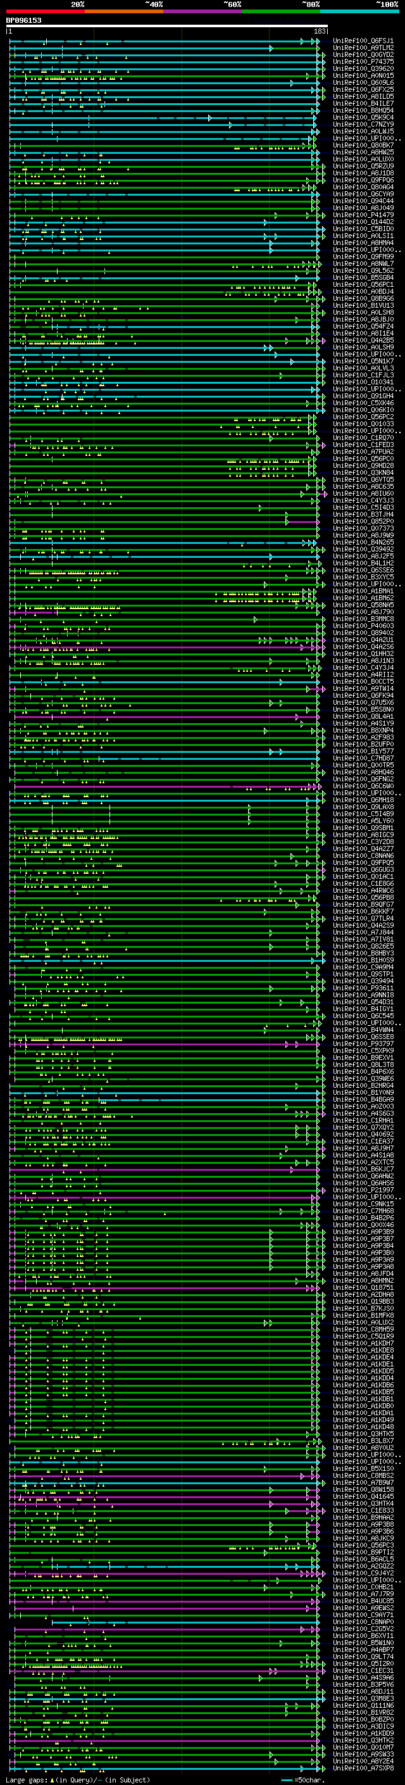Image resolution: width=405 pixels, height=1785 pixels.
Task: Select hit label UniRef100_C1E8G6
Action: [x=363, y=883]
